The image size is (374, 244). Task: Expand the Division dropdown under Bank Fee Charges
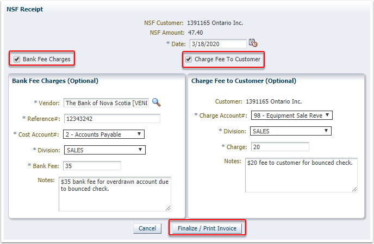(105, 150)
